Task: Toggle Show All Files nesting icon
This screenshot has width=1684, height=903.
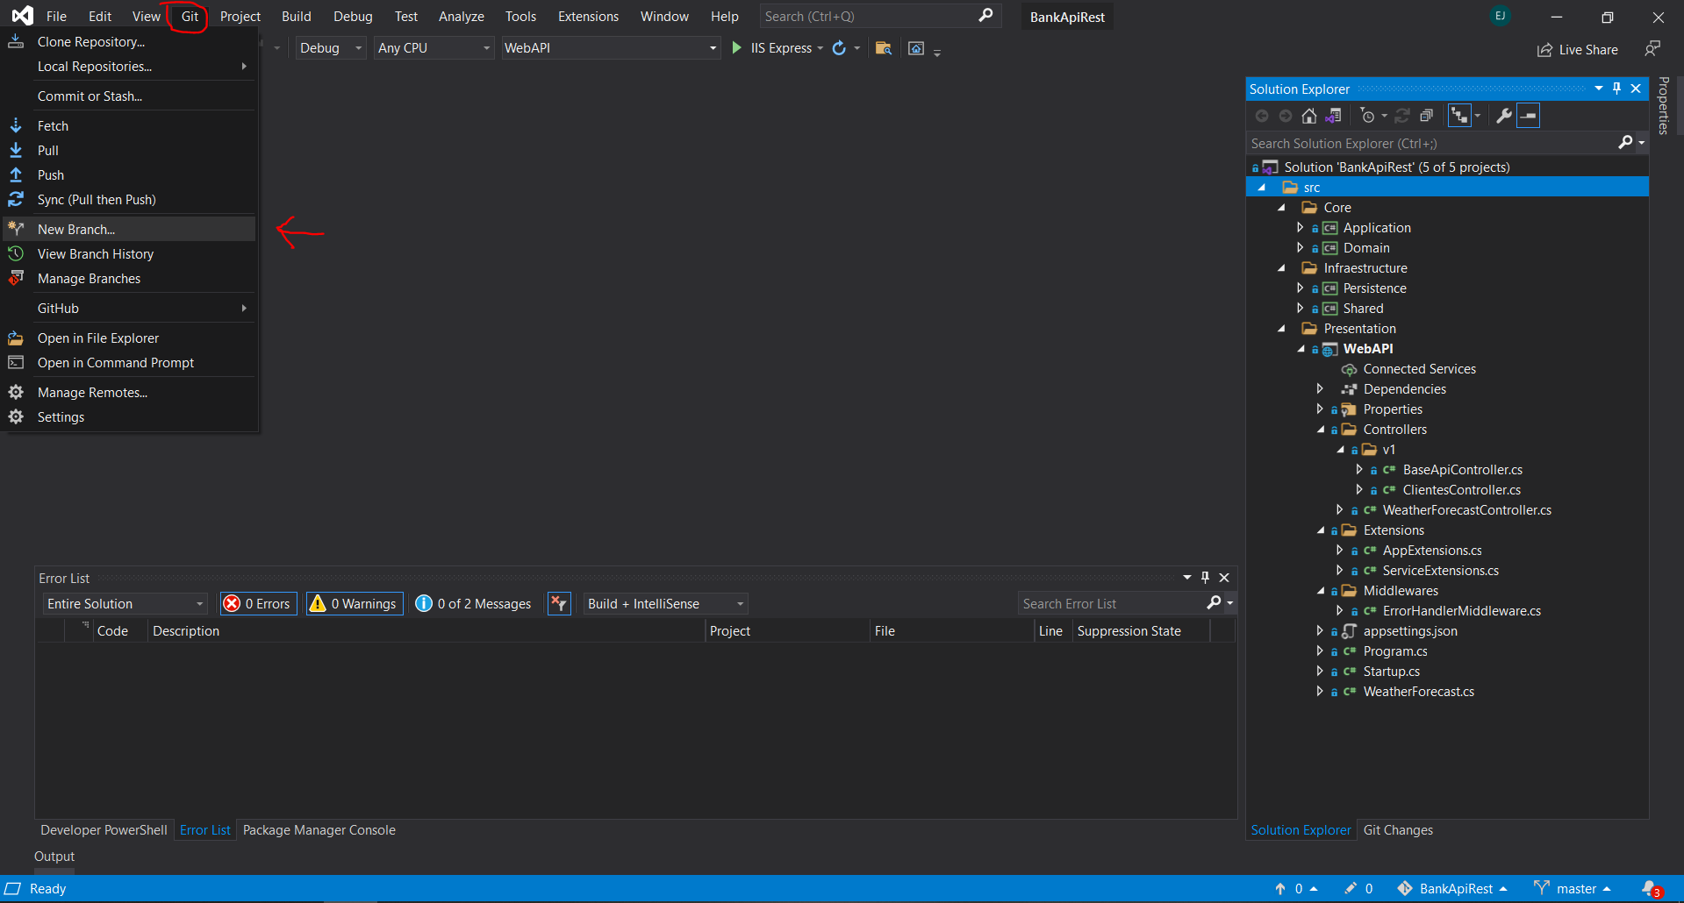Action: (x=1459, y=116)
